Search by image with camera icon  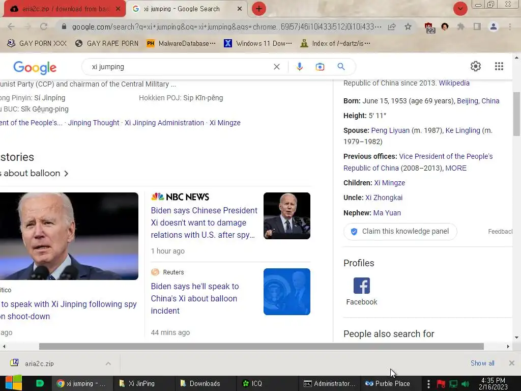coord(320,67)
